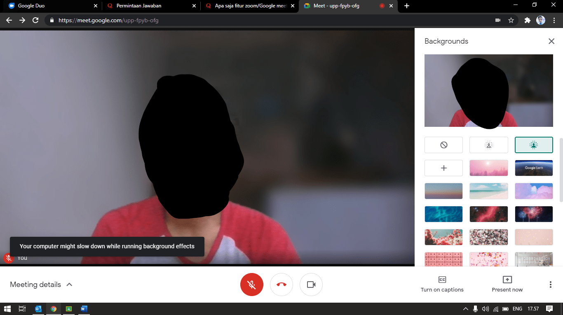Switch to Permintaan Jawaban tab

point(151,6)
